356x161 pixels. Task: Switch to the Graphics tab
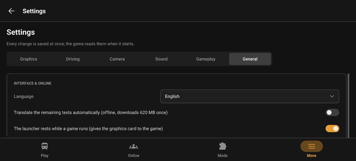tap(29, 59)
